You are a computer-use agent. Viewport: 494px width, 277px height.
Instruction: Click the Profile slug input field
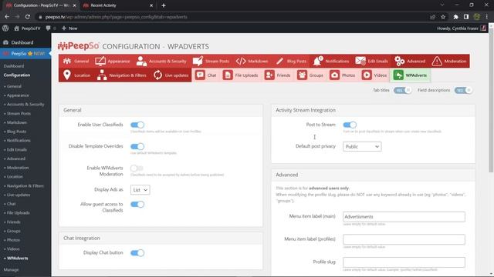tap(404, 262)
